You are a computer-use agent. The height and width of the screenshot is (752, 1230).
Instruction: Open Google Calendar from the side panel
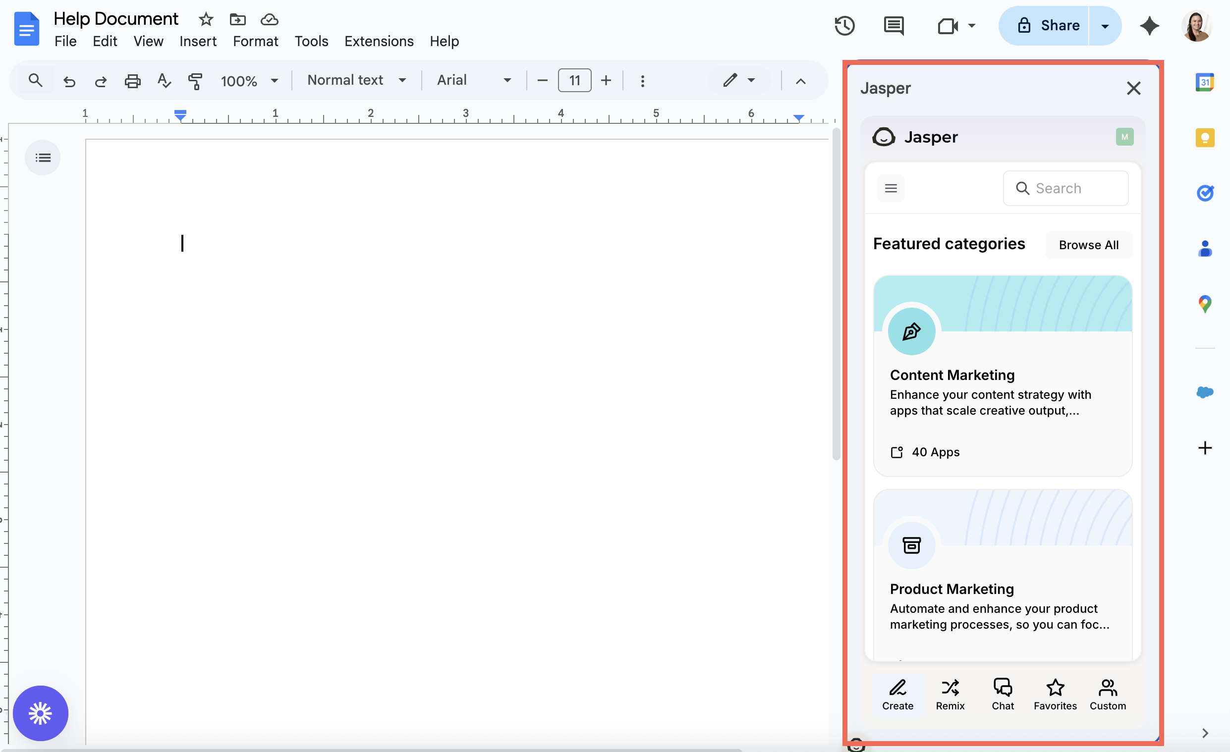click(x=1206, y=82)
